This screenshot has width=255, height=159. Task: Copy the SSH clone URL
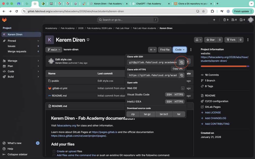coord(182,62)
